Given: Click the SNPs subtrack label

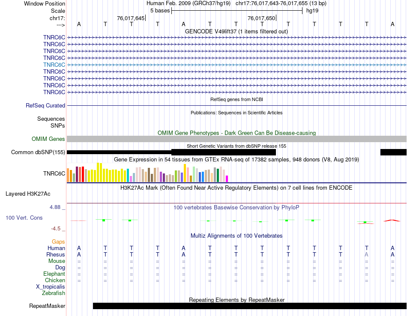Looking at the screenshot, I should pyautogui.click(x=58, y=125).
